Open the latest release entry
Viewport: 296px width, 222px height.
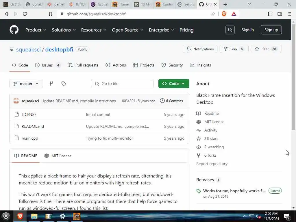pyautogui.click(x=234, y=191)
